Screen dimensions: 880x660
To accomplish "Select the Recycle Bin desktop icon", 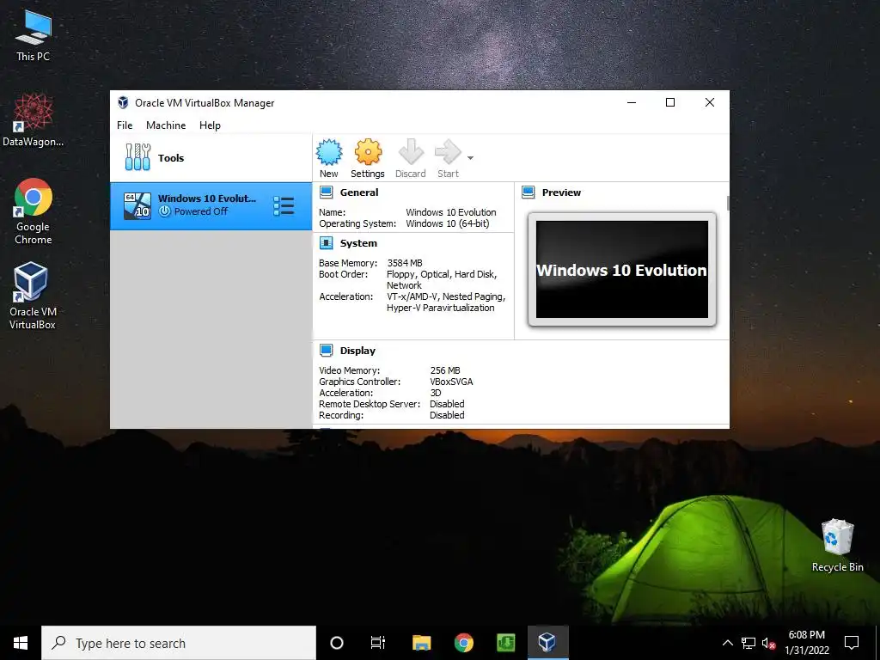I will pos(837,546).
